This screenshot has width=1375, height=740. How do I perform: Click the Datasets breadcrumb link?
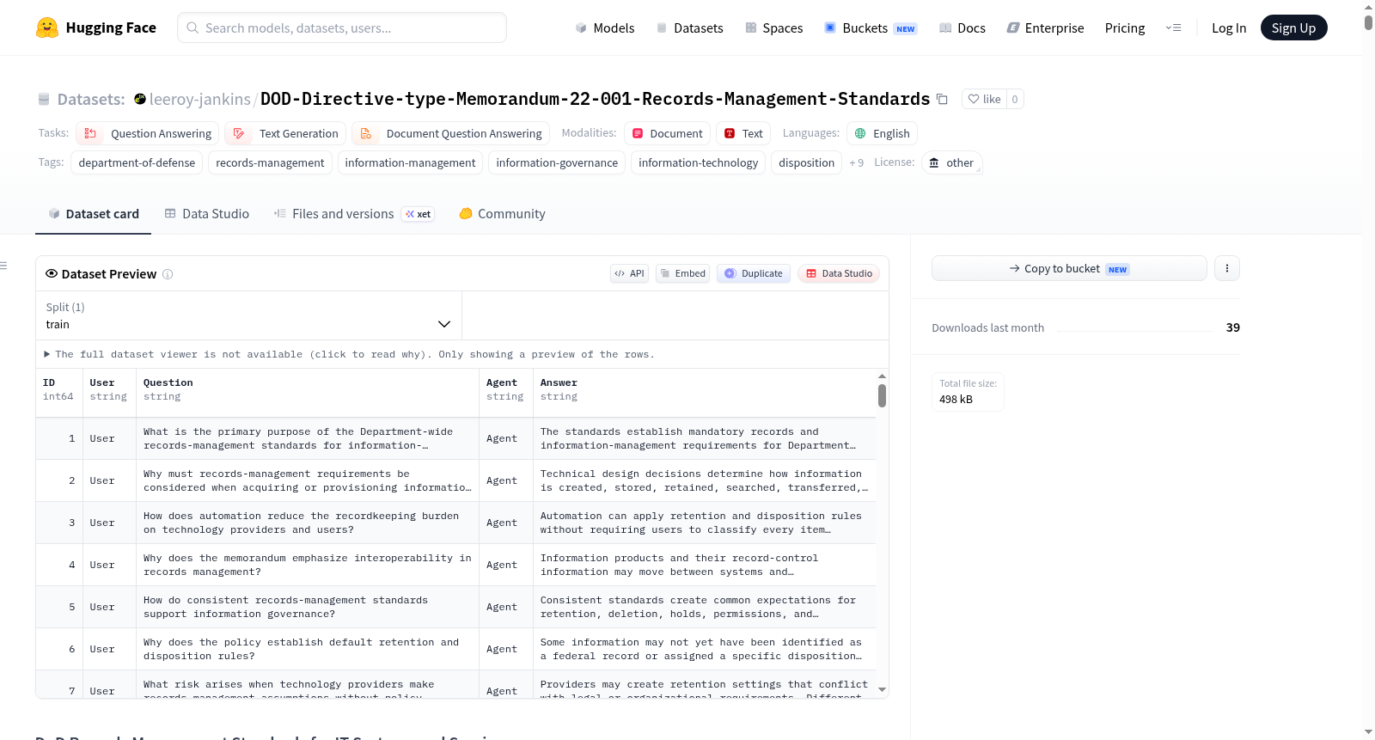click(x=91, y=99)
